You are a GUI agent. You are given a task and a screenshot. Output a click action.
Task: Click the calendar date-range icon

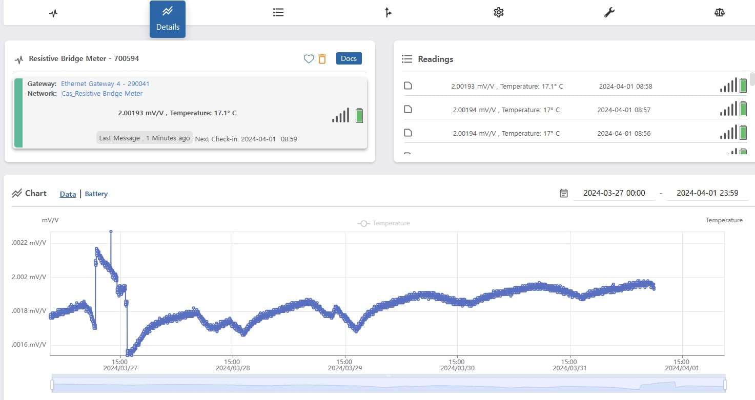[x=564, y=193]
